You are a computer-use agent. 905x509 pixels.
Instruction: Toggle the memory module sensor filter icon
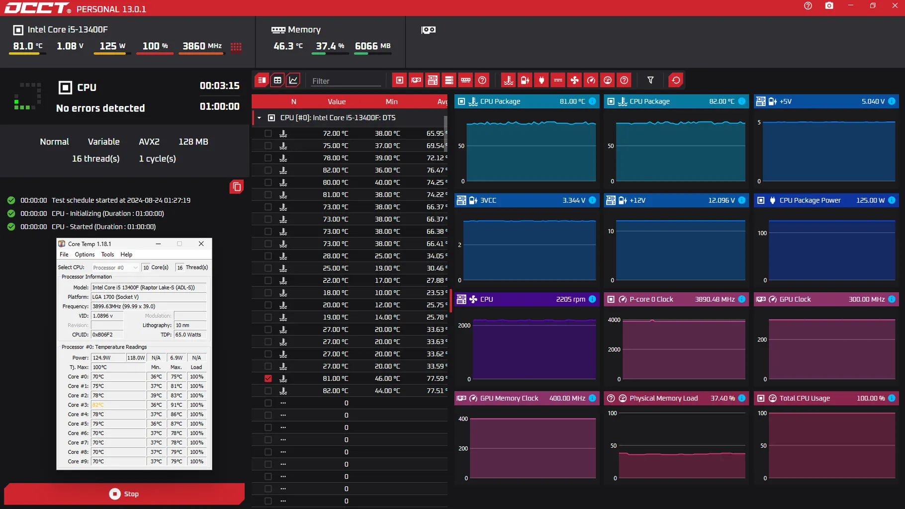coord(465,80)
